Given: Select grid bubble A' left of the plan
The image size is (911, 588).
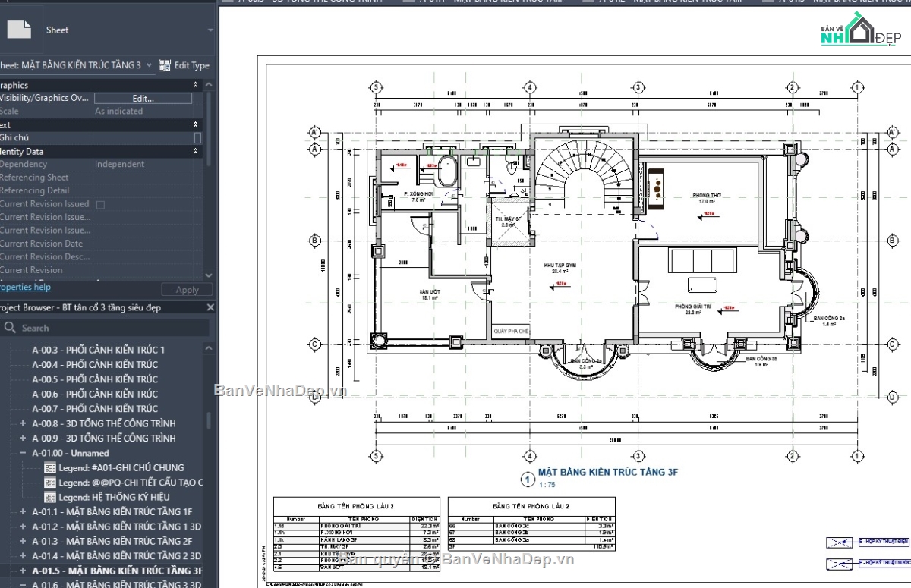Looking at the screenshot, I should (x=314, y=133).
